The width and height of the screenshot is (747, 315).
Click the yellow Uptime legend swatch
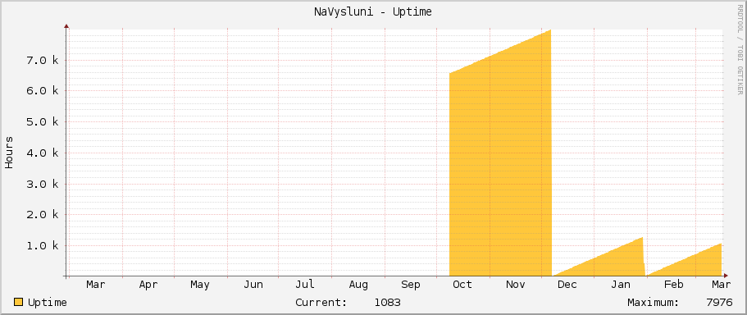19,302
